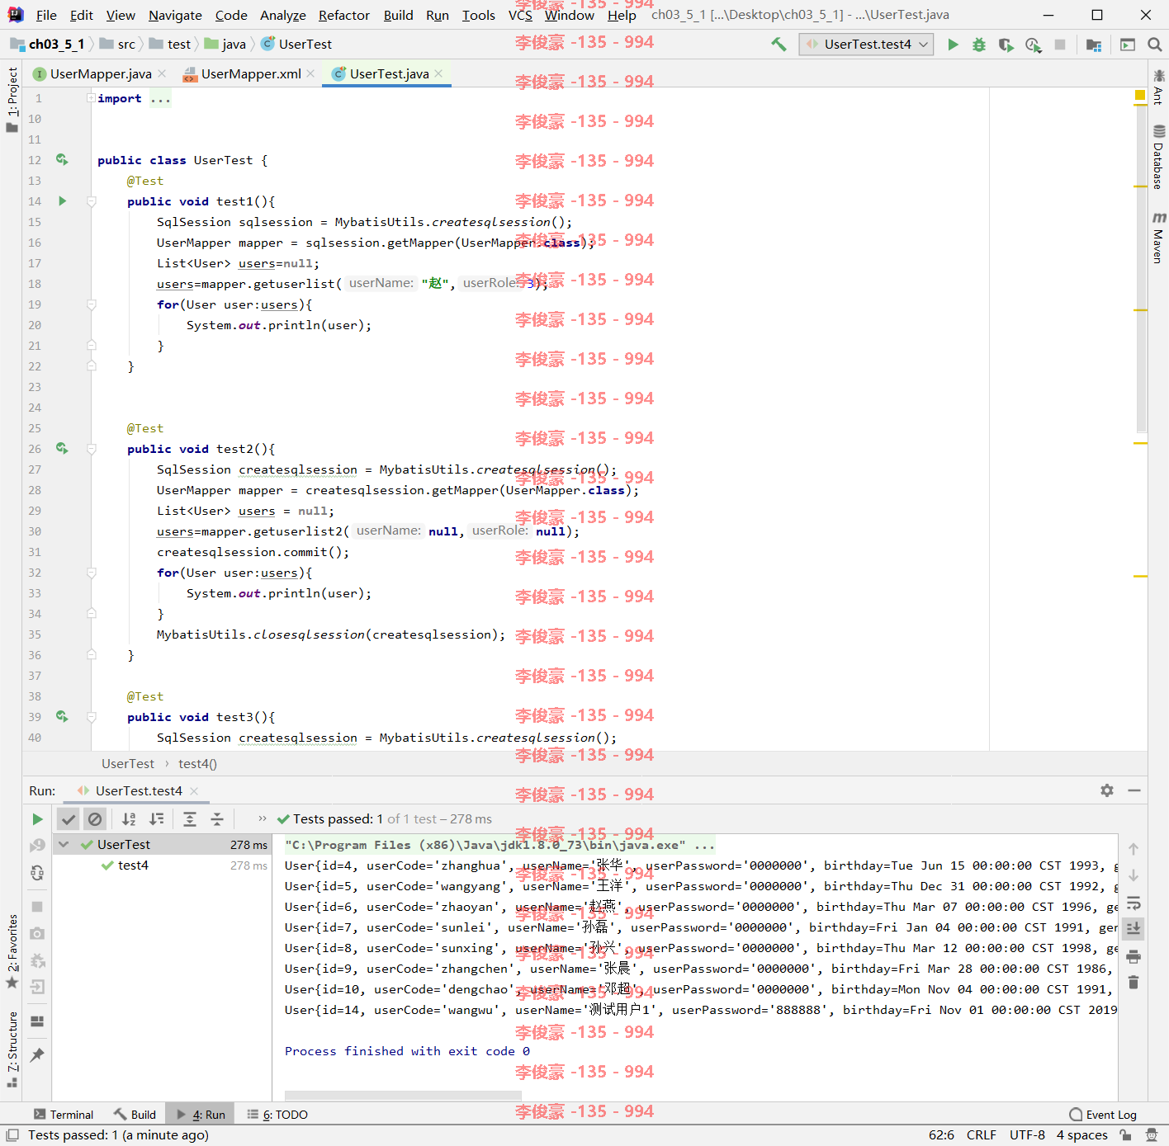Click UTF-8 encoding in status bar

pyautogui.click(x=1027, y=1135)
